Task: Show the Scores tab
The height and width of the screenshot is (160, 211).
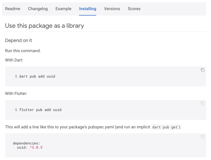Action: coord(134,9)
